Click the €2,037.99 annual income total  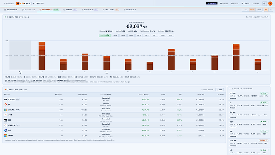[x=136, y=26]
